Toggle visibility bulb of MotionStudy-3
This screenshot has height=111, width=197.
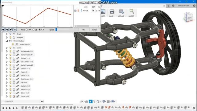13,44
